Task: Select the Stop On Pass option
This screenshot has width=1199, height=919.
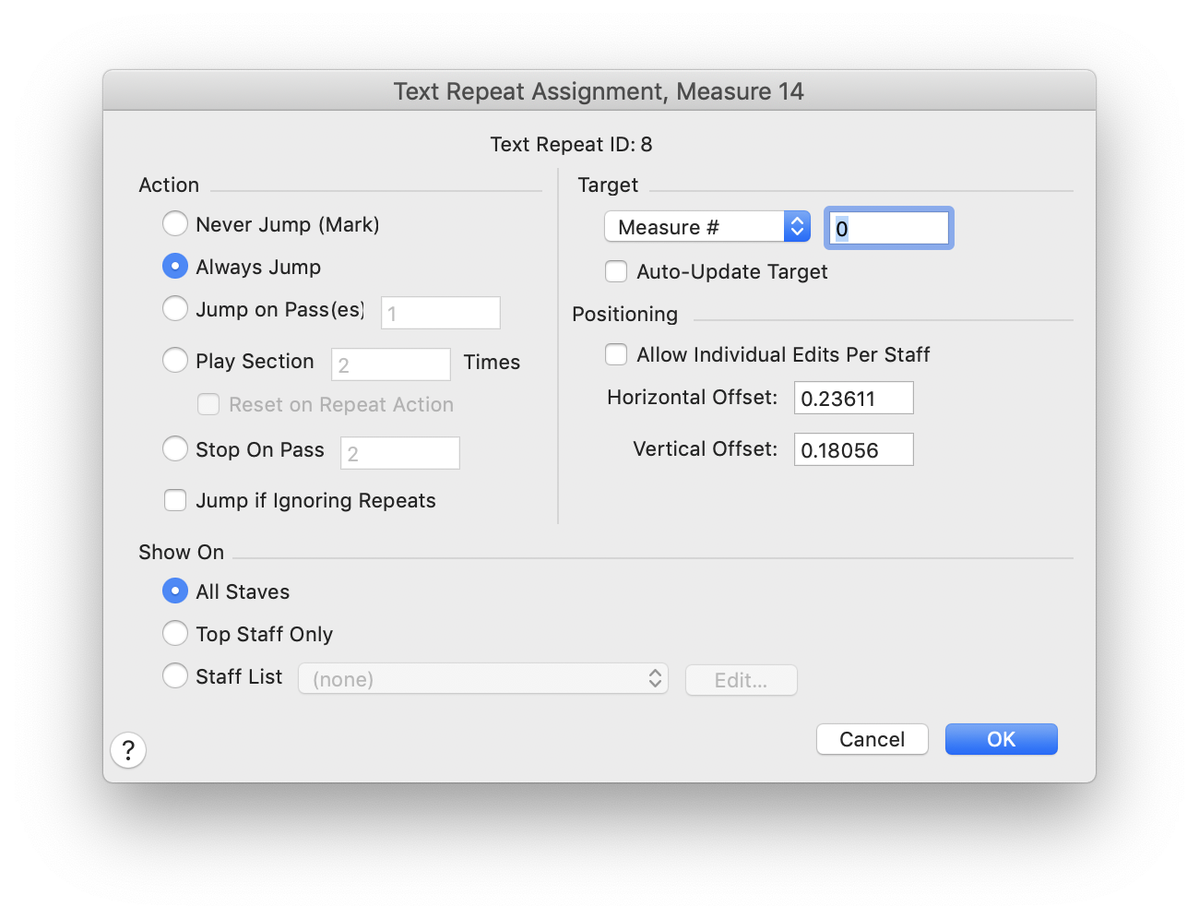Action: point(175,449)
